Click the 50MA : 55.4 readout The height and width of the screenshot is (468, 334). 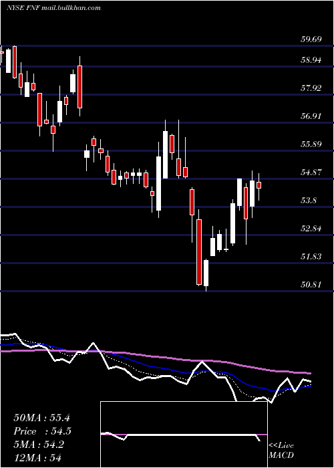(x=41, y=418)
